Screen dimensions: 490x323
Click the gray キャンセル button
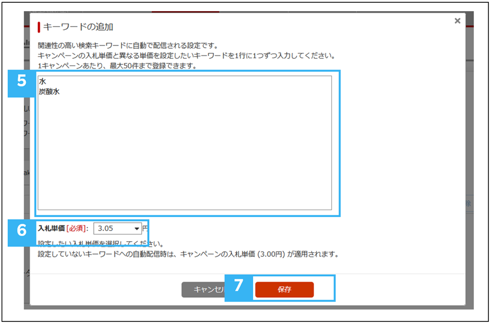pos(203,289)
